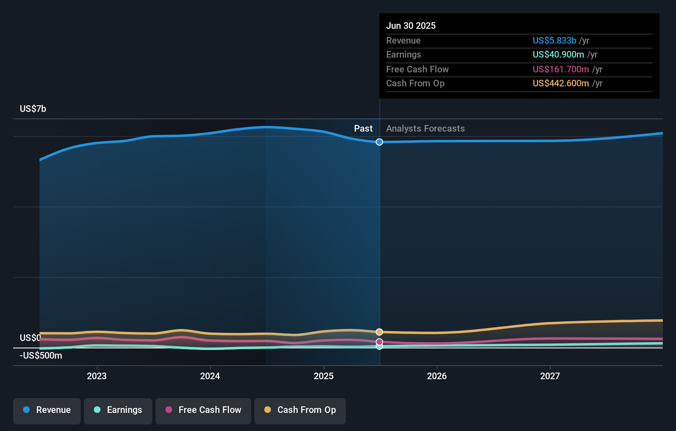Click the US$0 y-axis label
Screen dimensions: 676x431
(x=30, y=338)
